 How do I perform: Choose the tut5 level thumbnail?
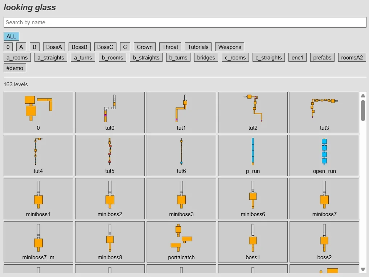click(x=110, y=156)
